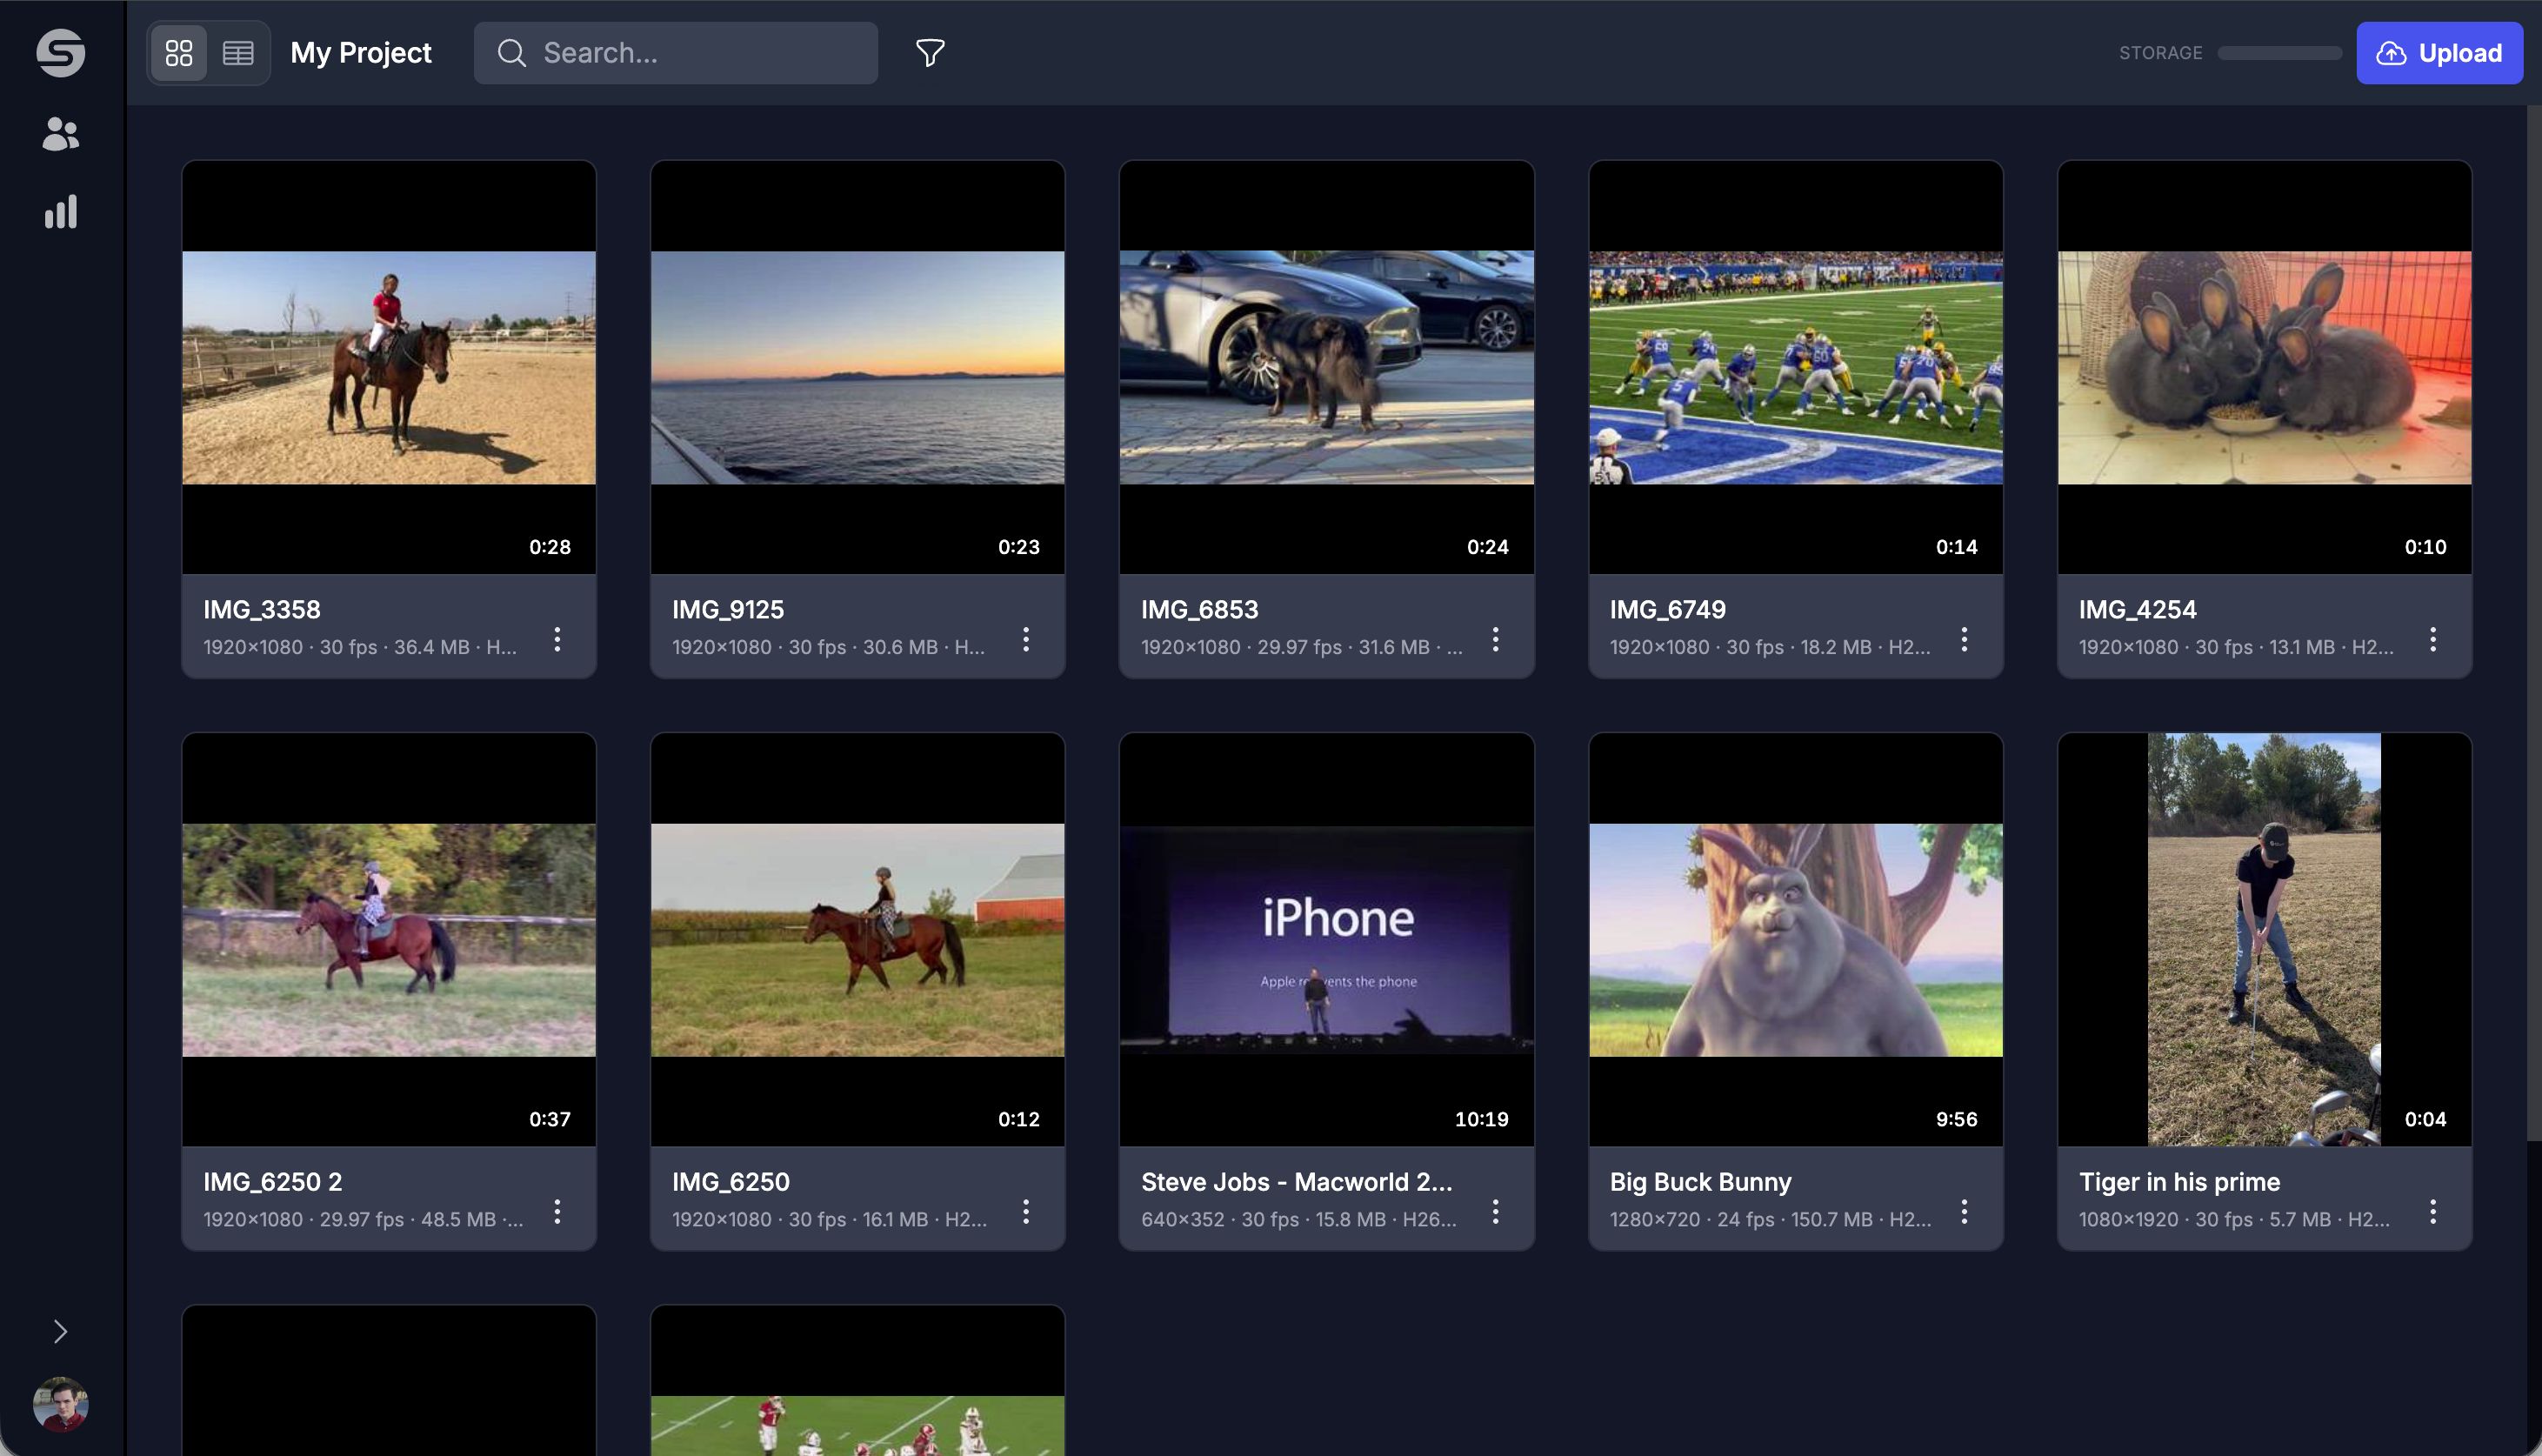Click the filter funnel icon

pos(930,52)
